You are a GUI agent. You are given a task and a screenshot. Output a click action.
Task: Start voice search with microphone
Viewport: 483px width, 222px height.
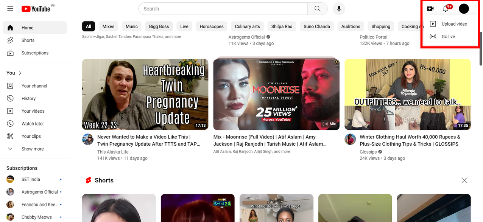click(x=339, y=9)
